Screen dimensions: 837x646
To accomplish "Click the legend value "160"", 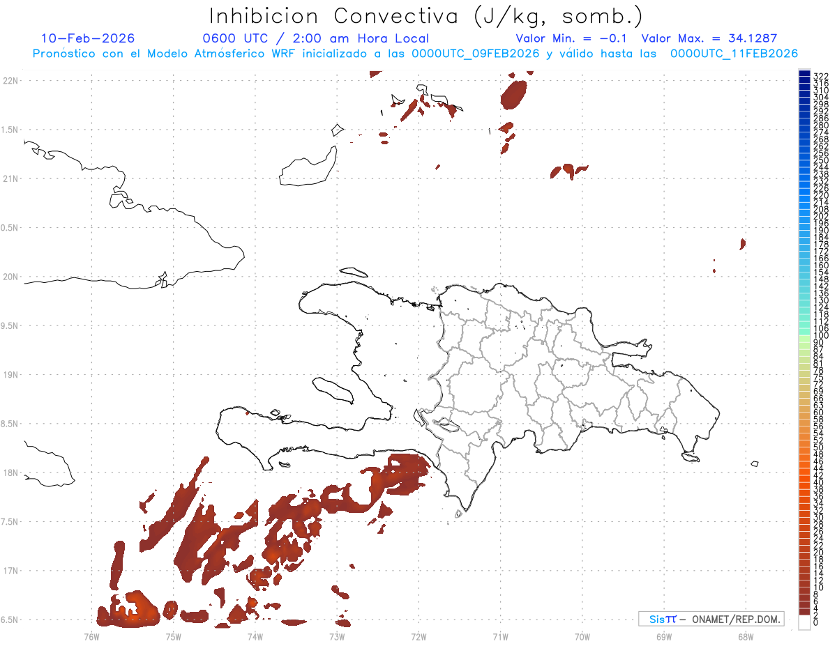I will tap(820, 266).
